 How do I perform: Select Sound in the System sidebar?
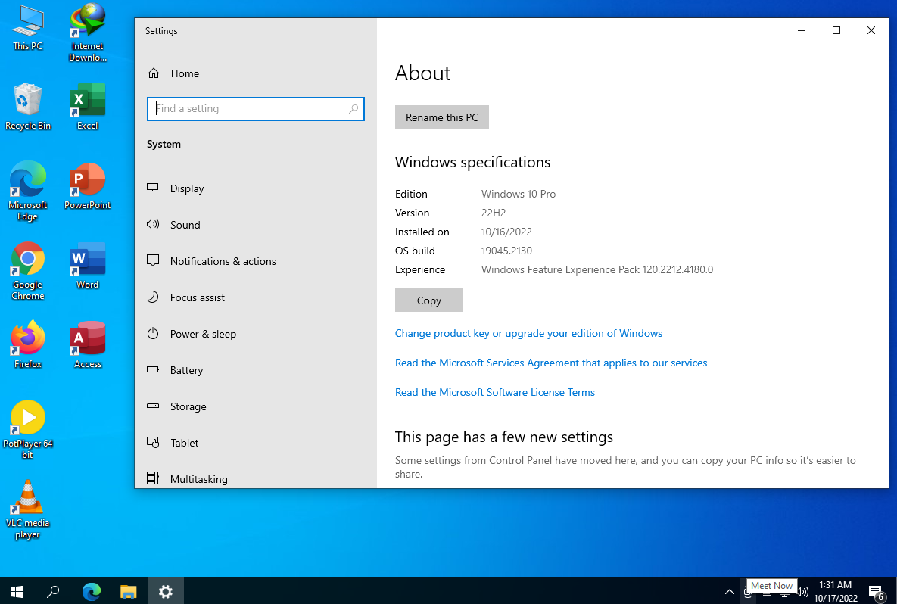(x=185, y=225)
